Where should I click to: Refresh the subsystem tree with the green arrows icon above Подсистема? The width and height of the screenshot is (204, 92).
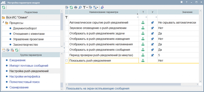tap(4, 7)
